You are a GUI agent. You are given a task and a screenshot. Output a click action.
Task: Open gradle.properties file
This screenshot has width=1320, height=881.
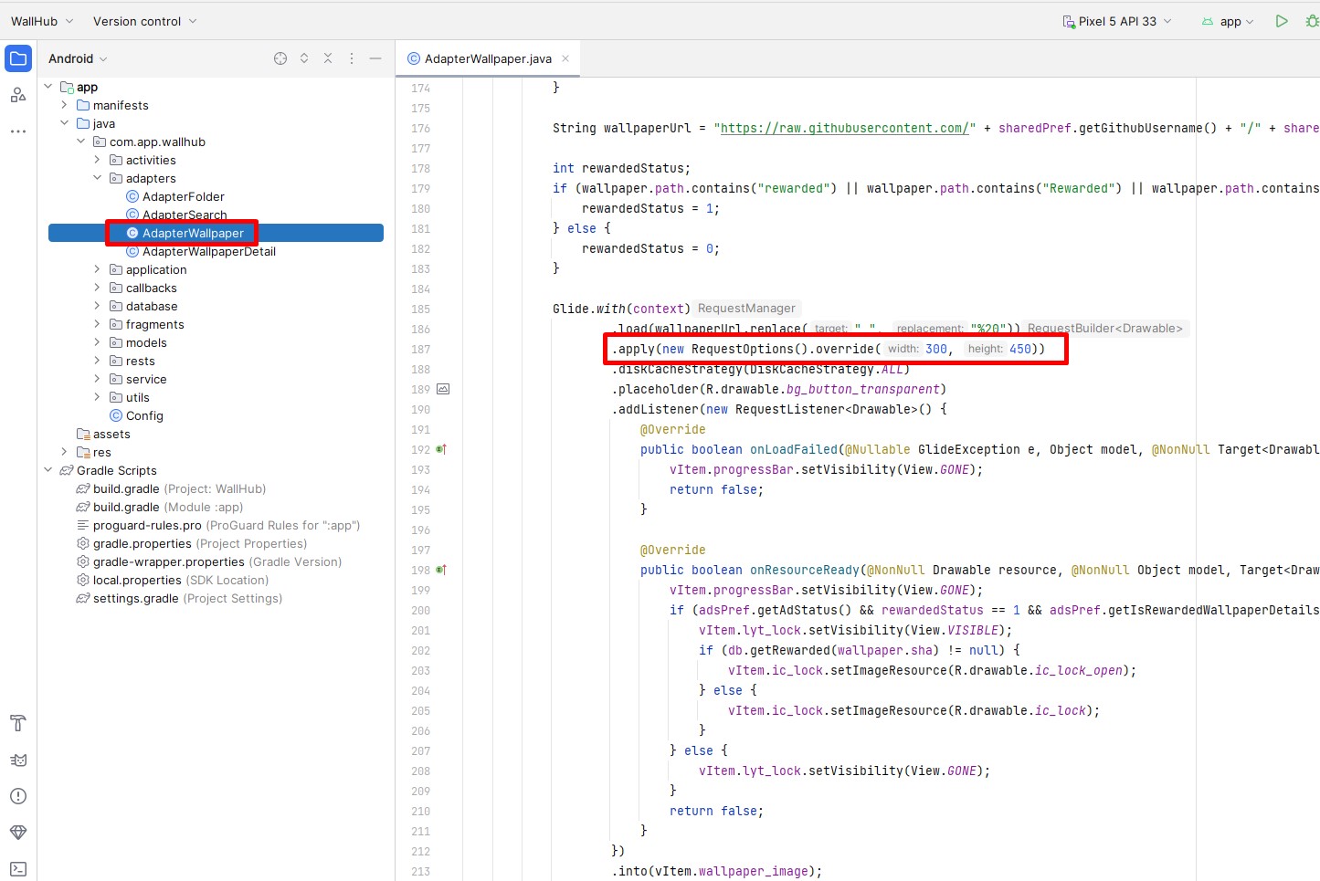point(199,543)
